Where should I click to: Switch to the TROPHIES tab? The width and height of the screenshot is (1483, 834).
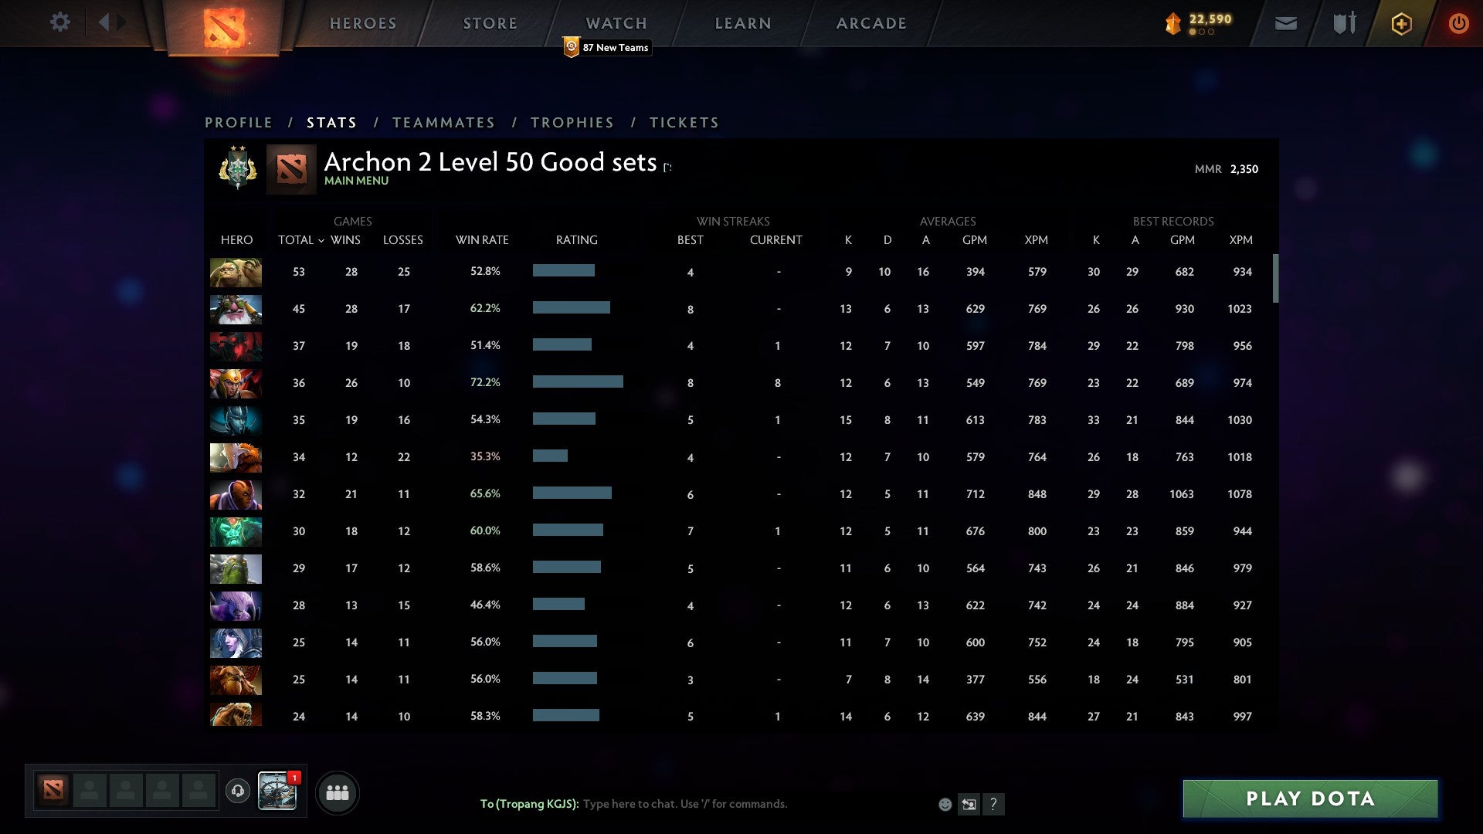click(572, 122)
